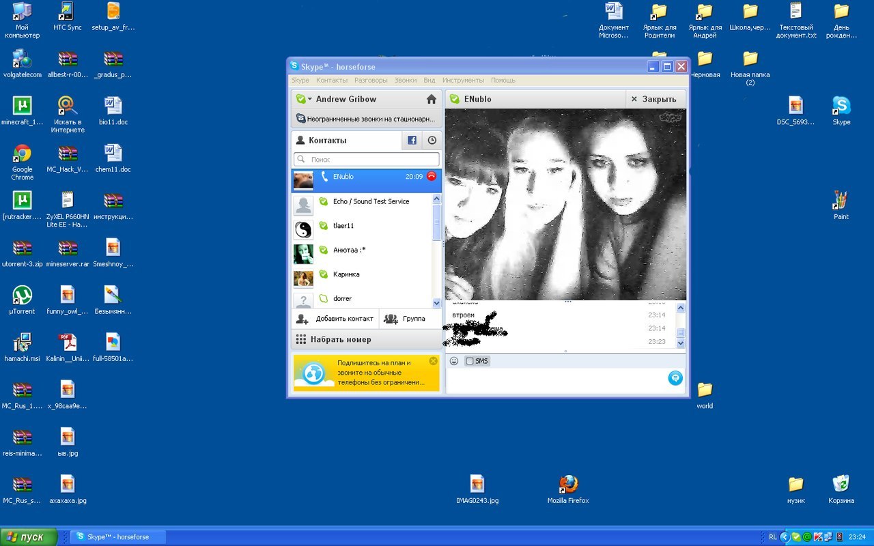Screen dimensions: 874x546
Task: Click the Закрыть button
Action: click(x=653, y=99)
